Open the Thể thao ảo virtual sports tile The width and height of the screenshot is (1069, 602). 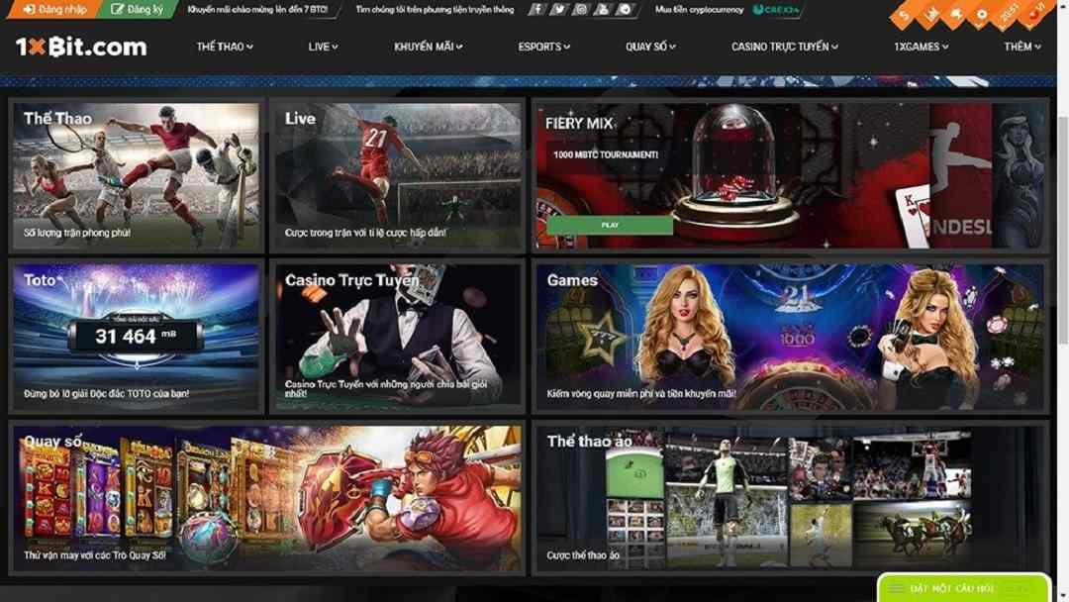click(790, 498)
